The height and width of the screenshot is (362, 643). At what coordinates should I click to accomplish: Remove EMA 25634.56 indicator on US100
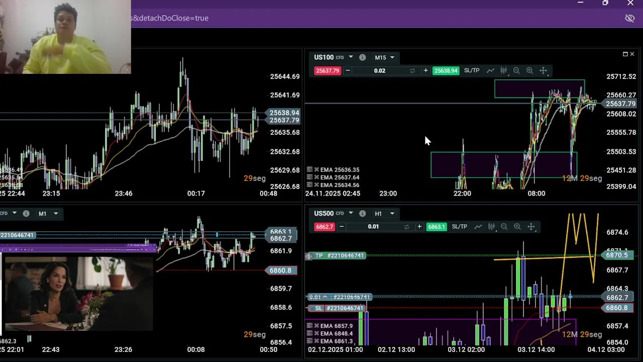coord(317,185)
